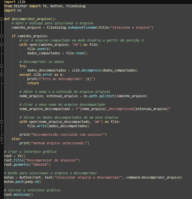Click 'command=descomprimir_arquivo' argument
The width and height of the screenshot is (192, 199).
pos(153,178)
